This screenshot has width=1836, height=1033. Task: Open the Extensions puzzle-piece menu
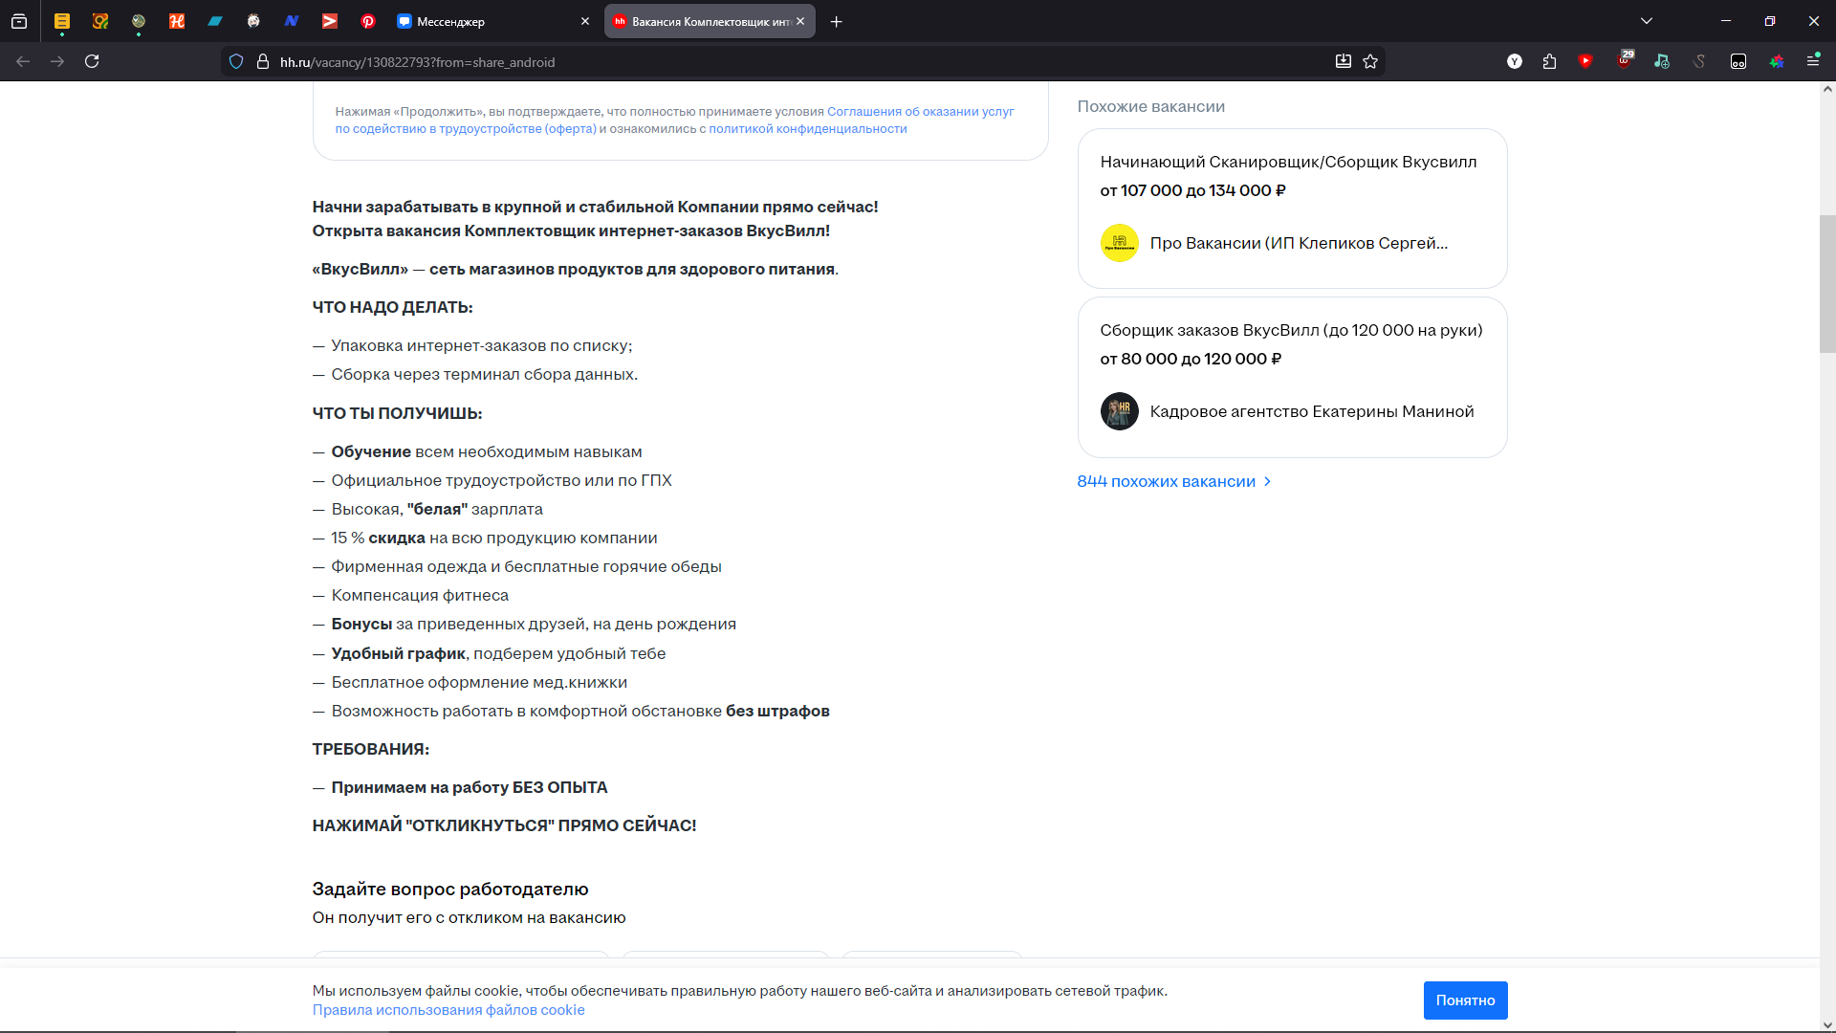coord(1549,61)
